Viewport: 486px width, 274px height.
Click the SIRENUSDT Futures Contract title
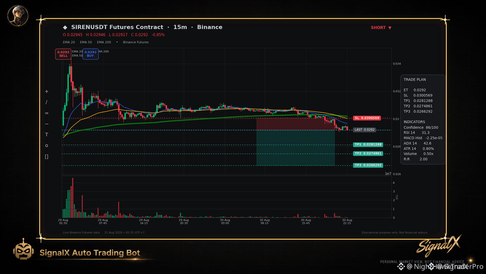[x=117, y=27]
